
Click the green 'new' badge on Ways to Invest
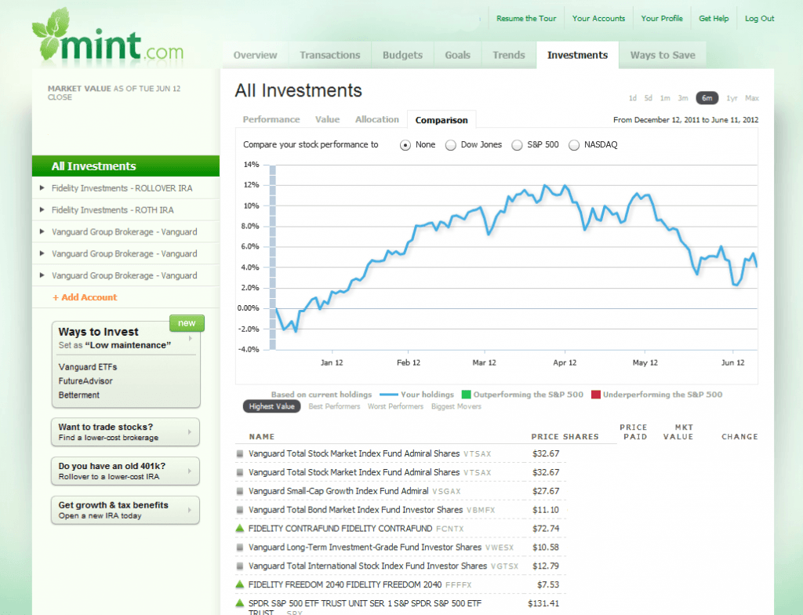tap(187, 323)
